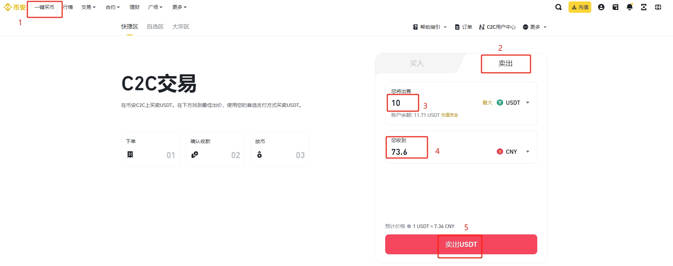
Task: Click the info icon beside 预计价格
Action: click(x=409, y=226)
